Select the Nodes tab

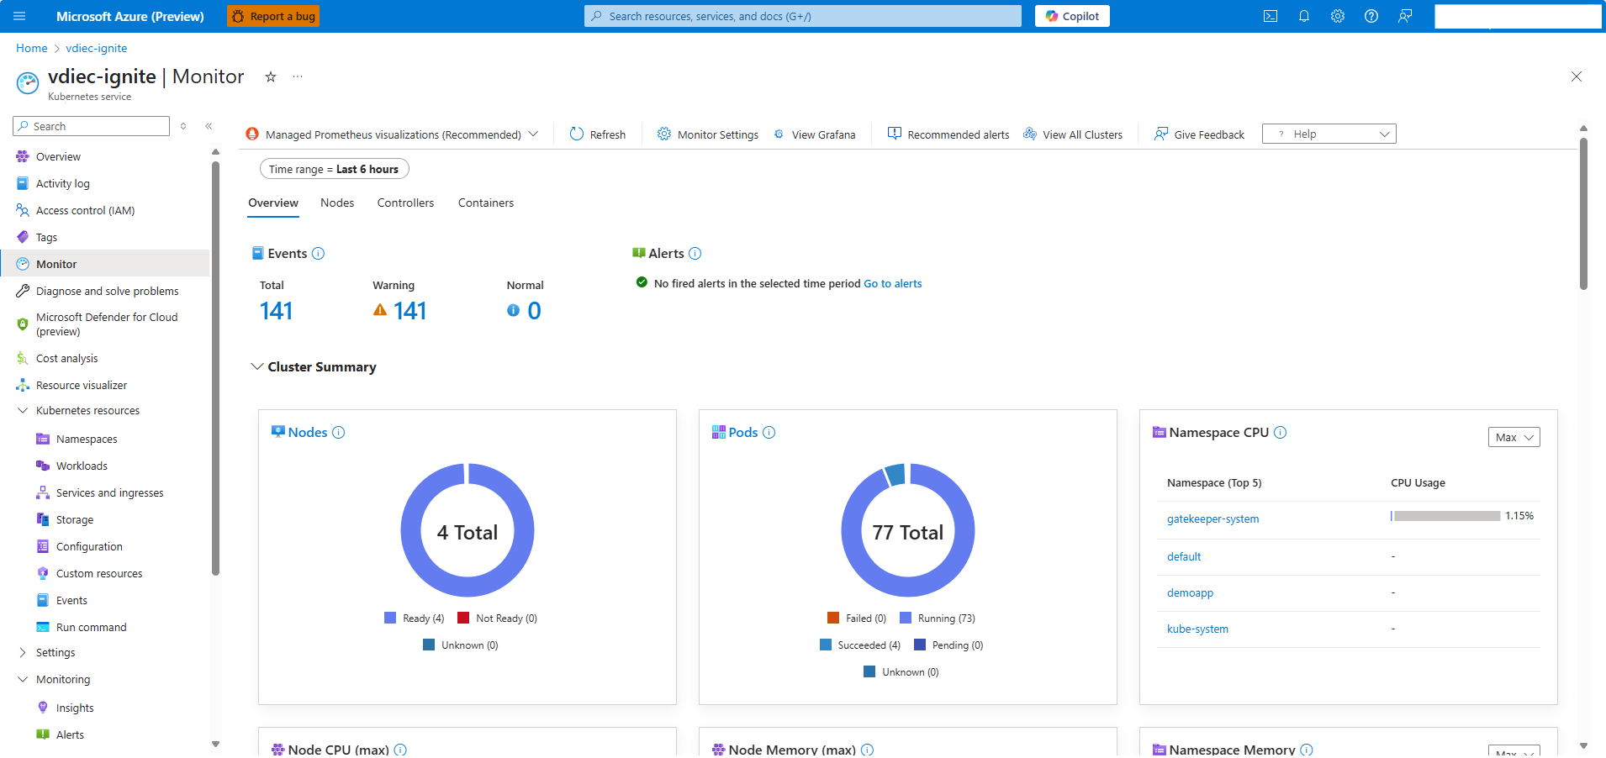(336, 203)
